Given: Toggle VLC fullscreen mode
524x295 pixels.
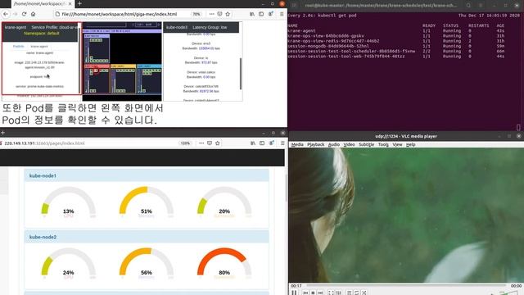Looking at the screenshot, I should [331, 293].
